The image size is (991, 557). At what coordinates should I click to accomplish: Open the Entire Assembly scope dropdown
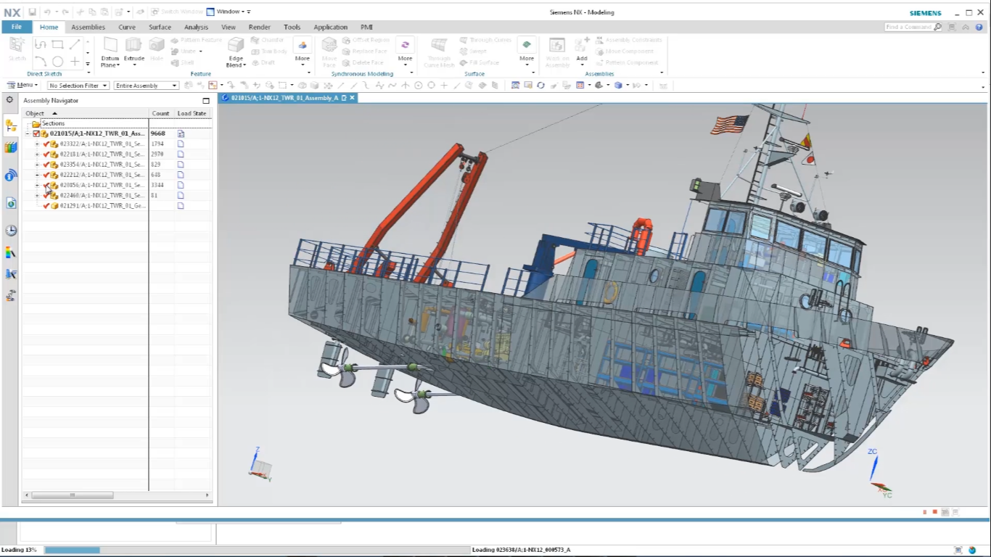tap(146, 86)
